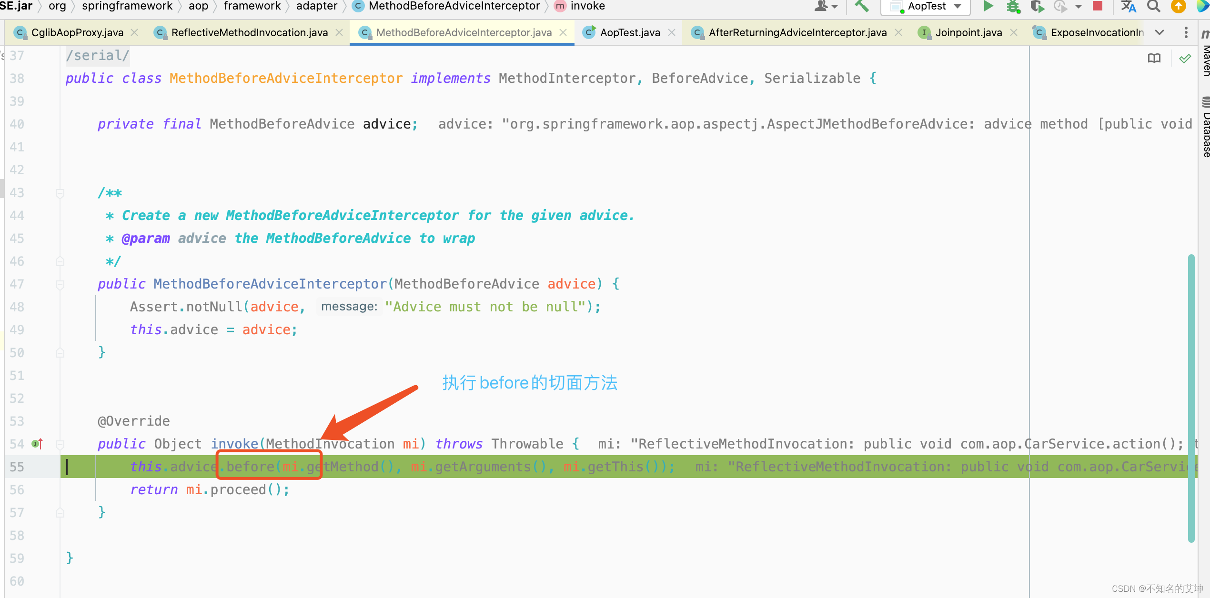Run AopTest with Coverage
The width and height of the screenshot is (1210, 598).
point(1037,6)
